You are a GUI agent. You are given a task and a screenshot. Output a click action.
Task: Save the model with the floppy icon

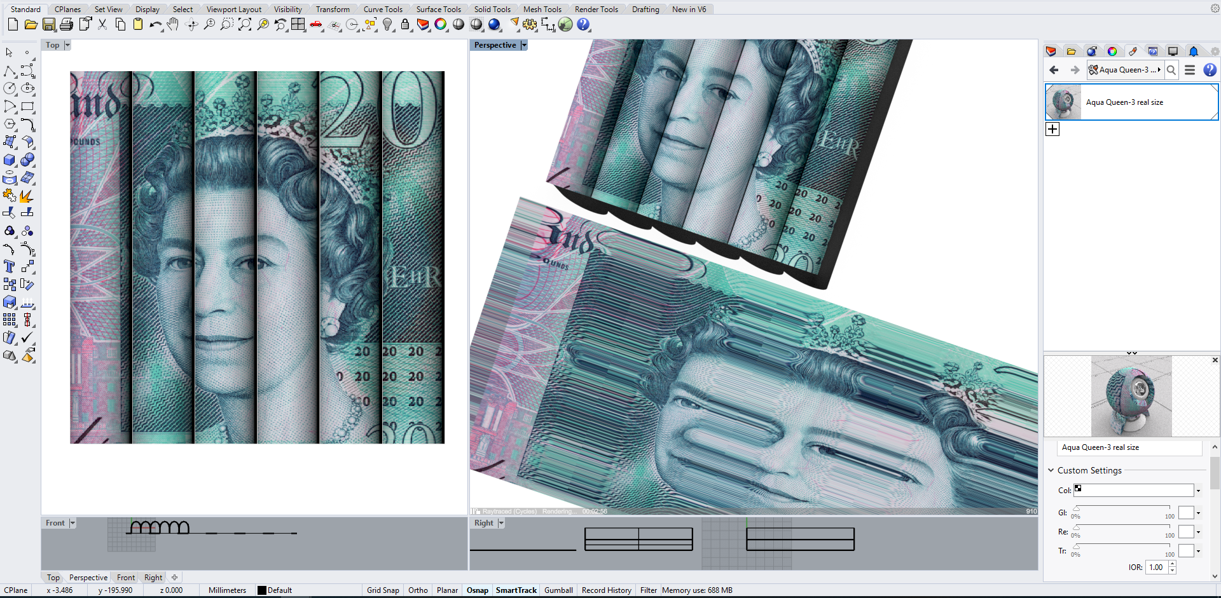pos(49,25)
